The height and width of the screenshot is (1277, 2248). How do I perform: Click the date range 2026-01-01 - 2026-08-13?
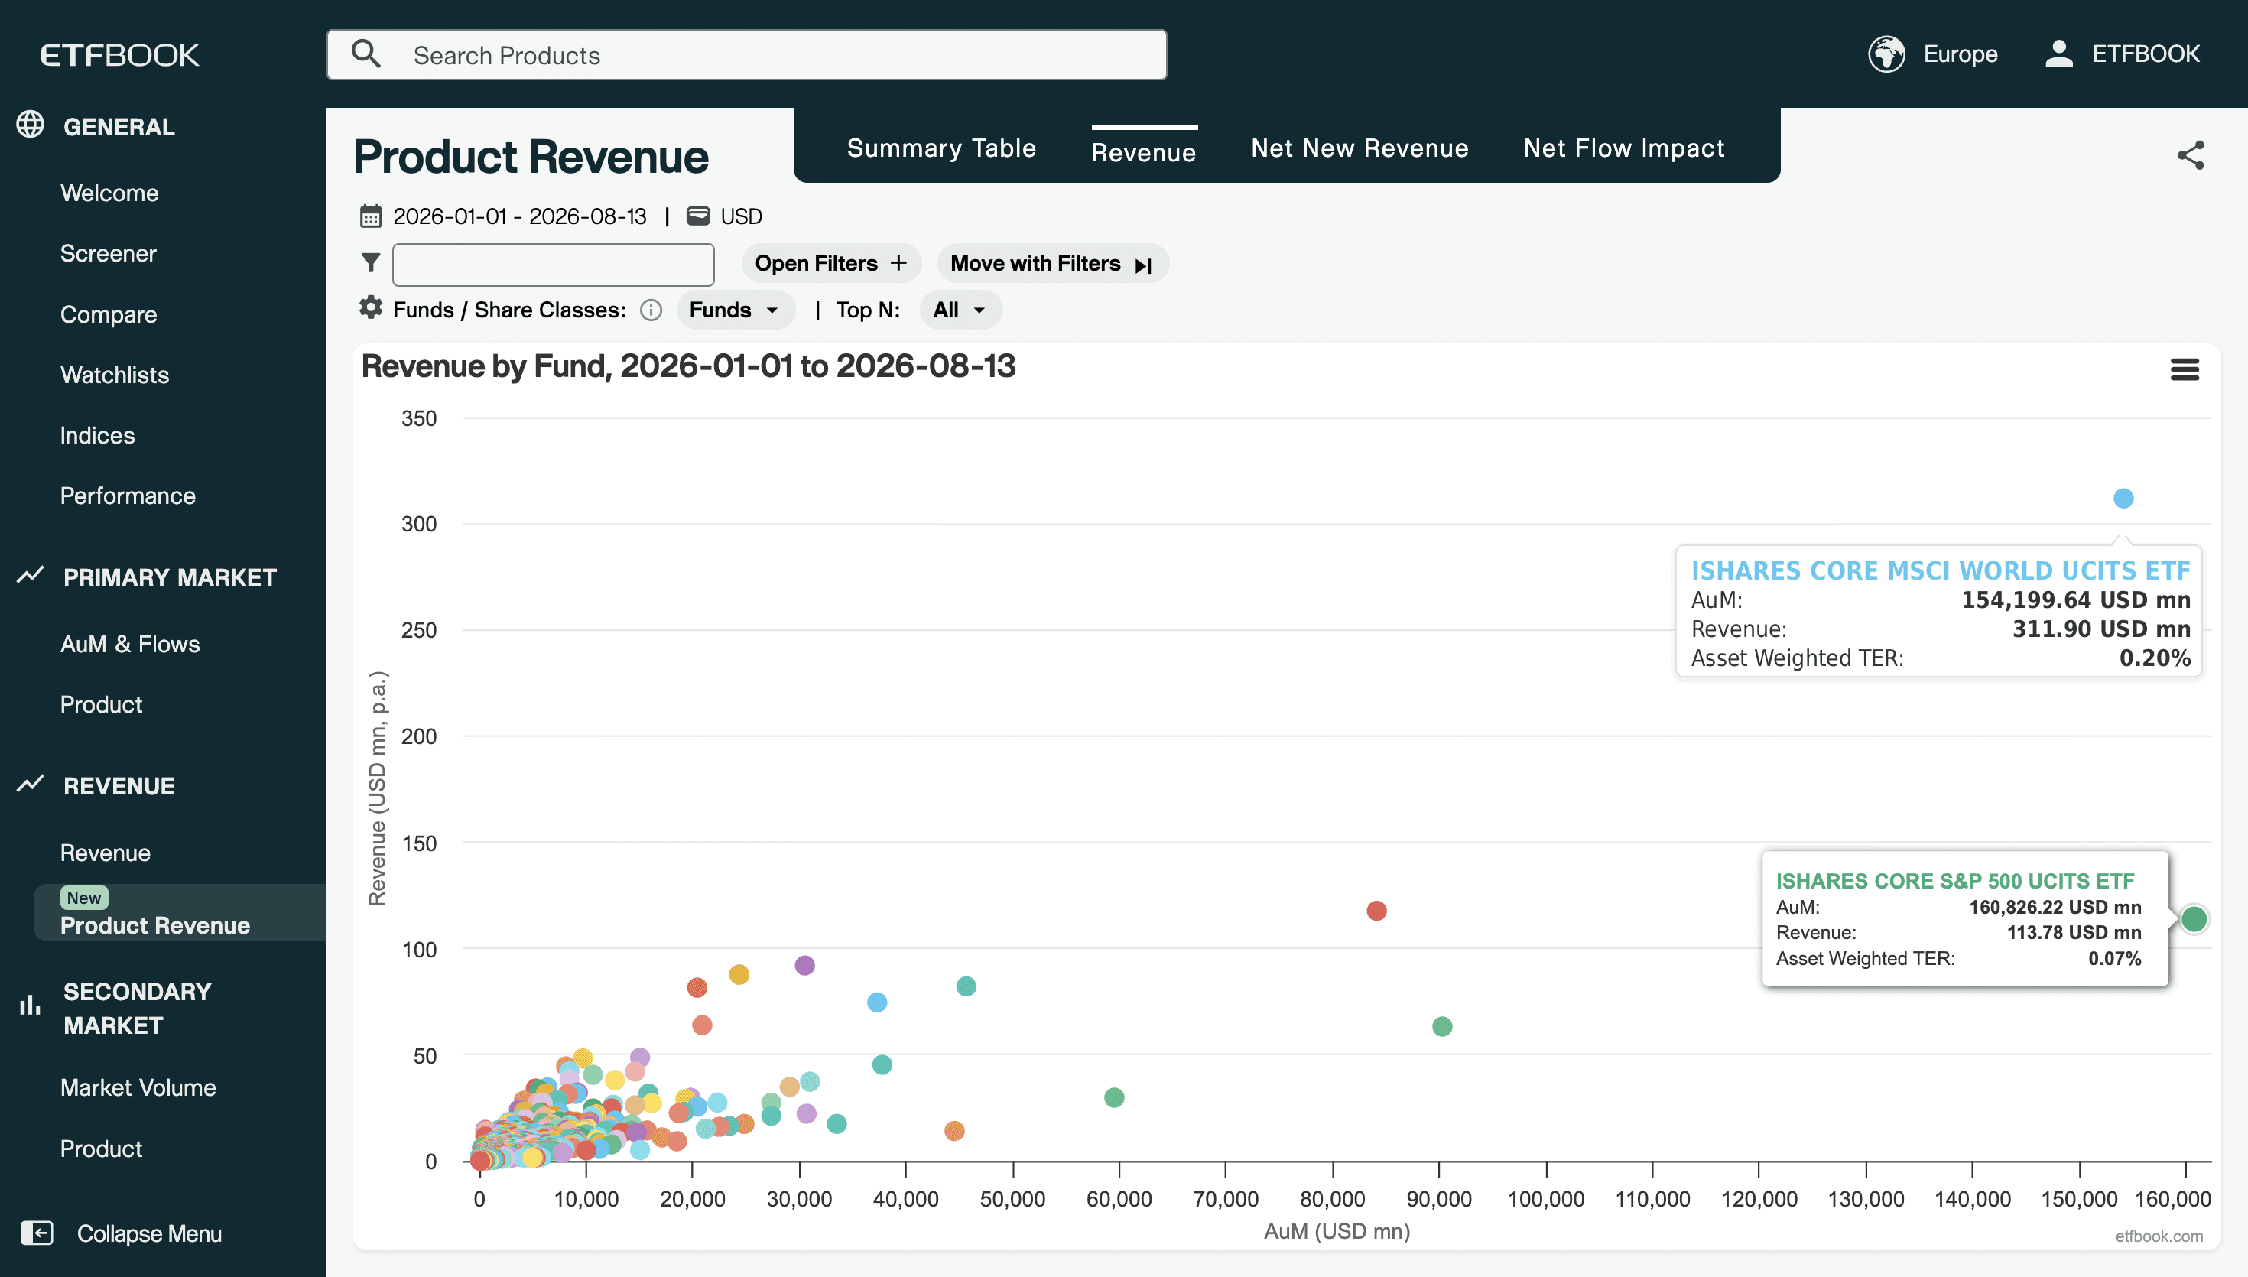pos(520,216)
